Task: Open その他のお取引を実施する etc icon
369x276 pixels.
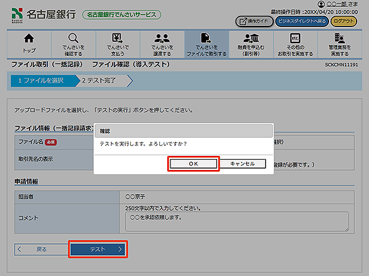Action: (295, 39)
